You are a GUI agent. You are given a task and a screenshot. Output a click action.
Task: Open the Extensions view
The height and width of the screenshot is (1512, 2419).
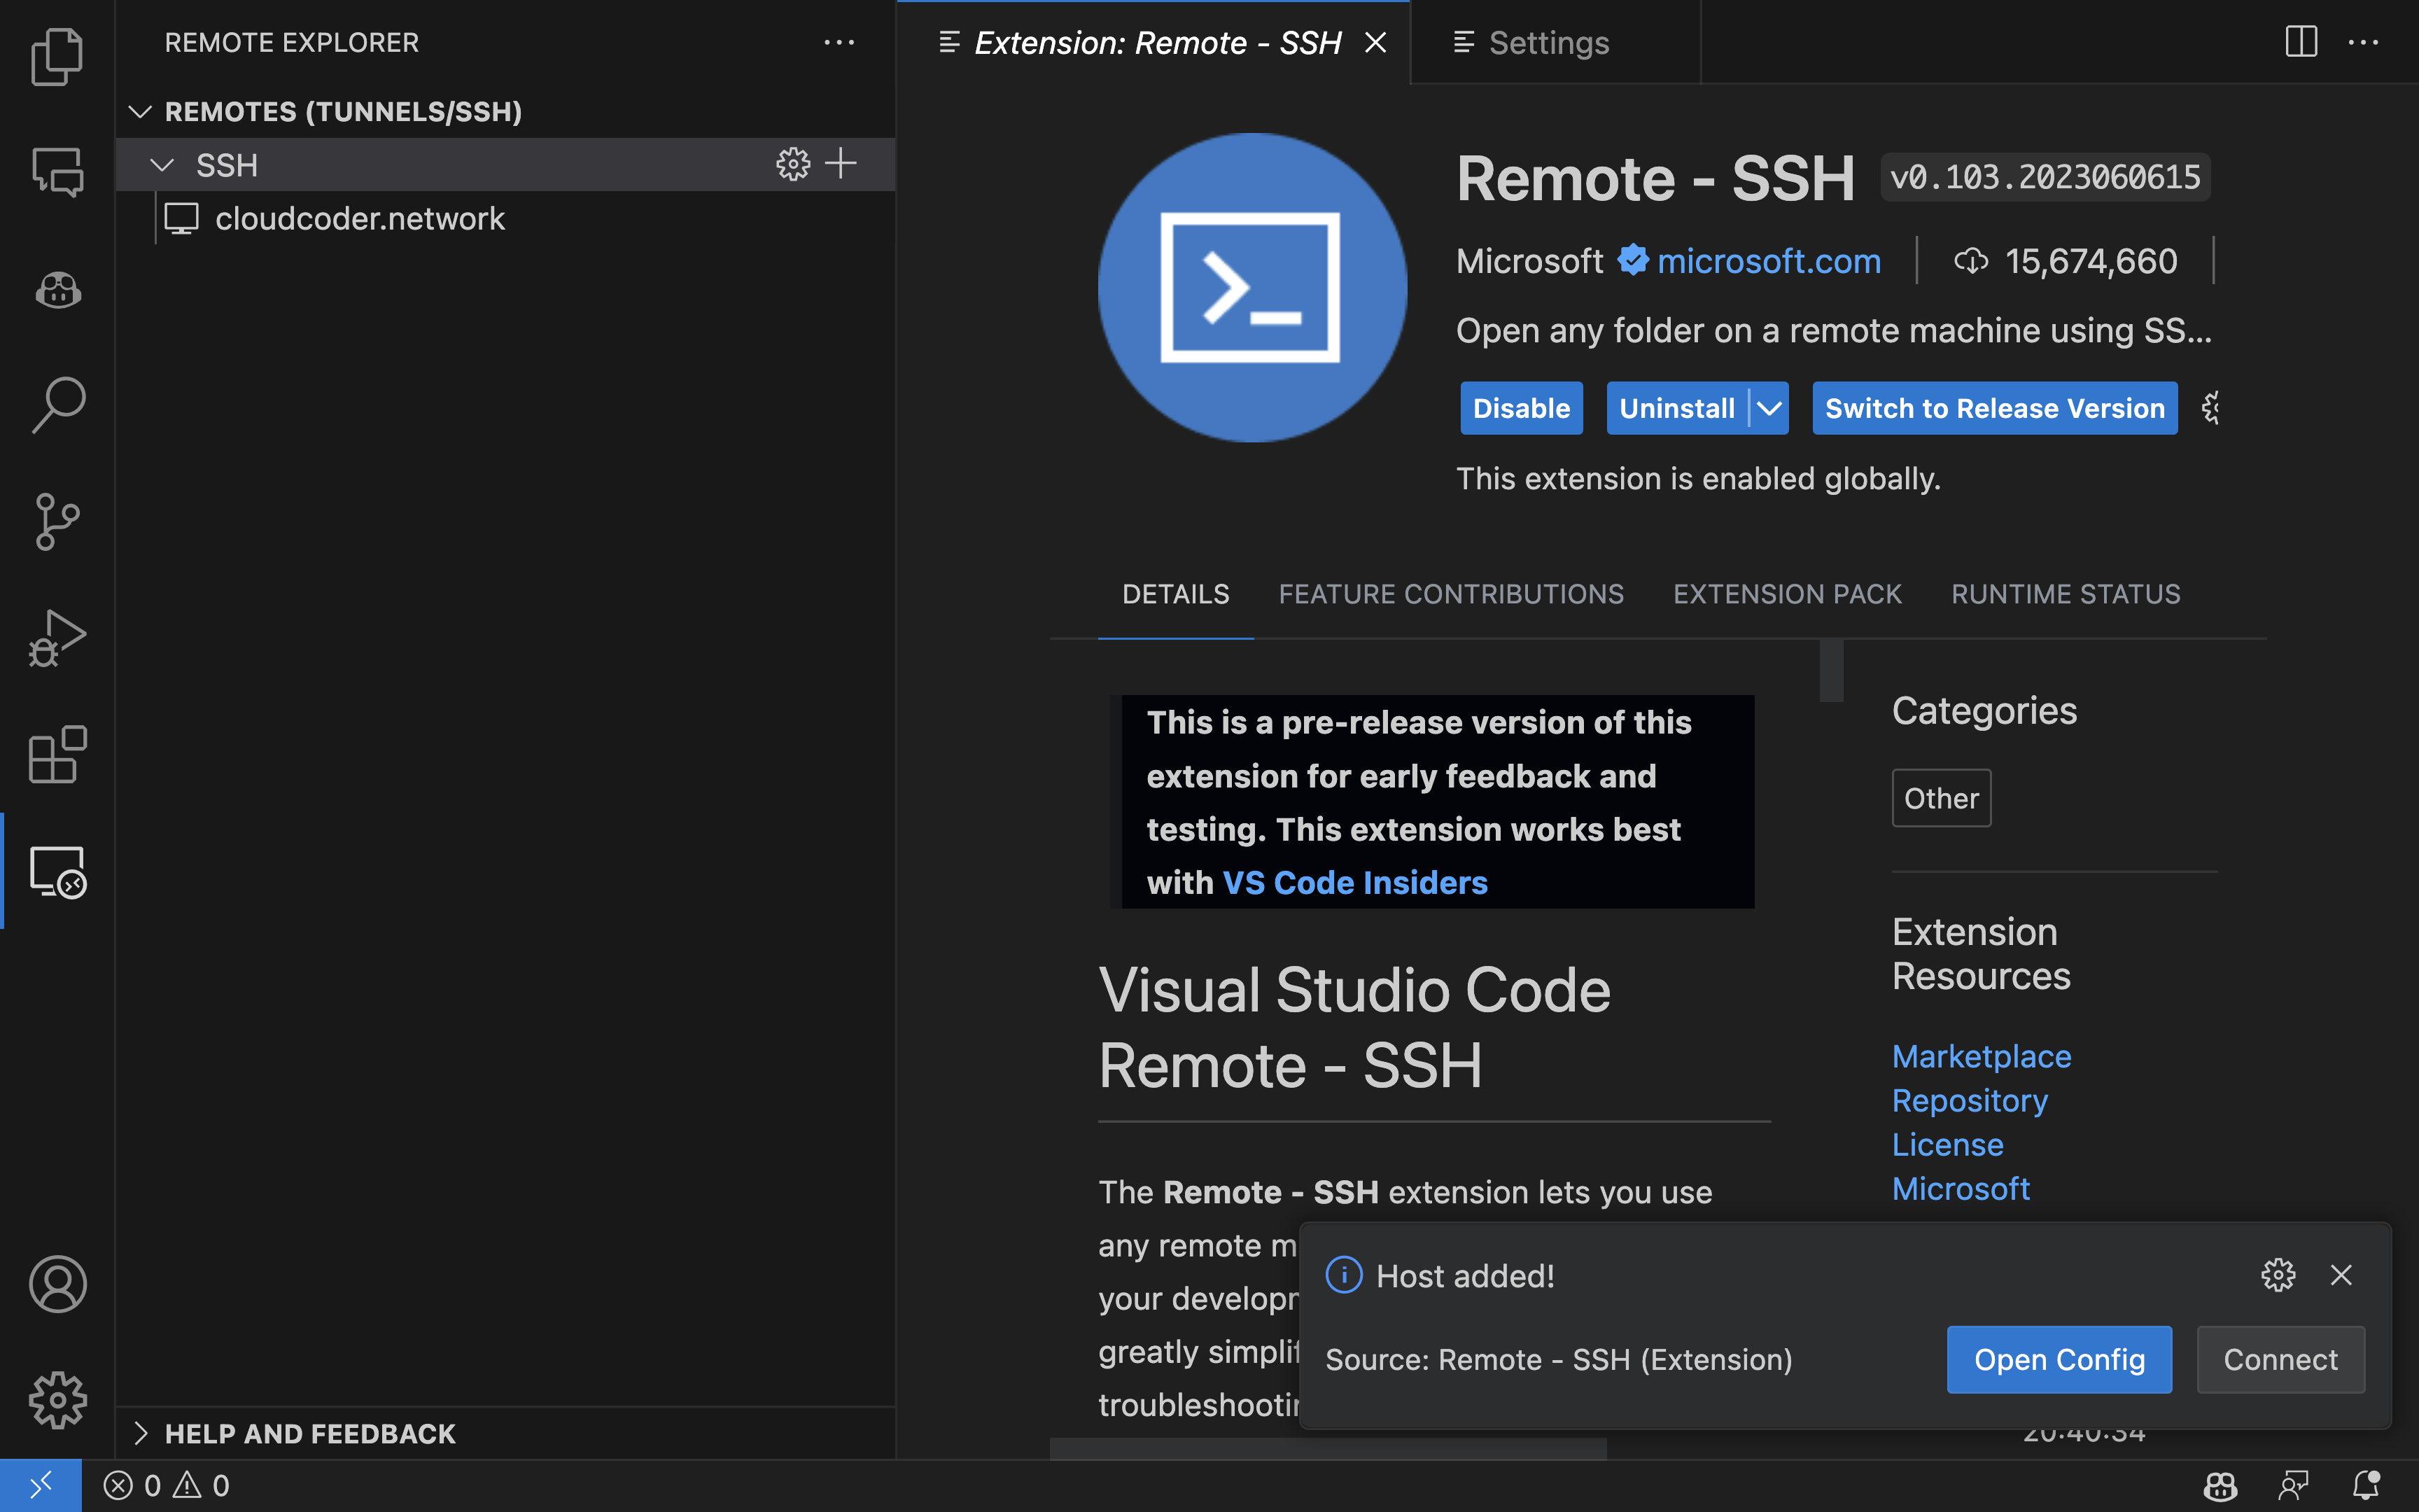(x=57, y=754)
